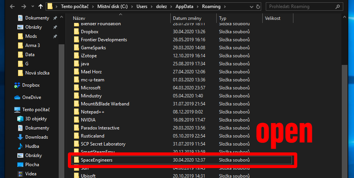The height and width of the screenshot is (178, 354).
Task: Select 'Tento počítač' in the address path
Action: [x=75, y=6]
